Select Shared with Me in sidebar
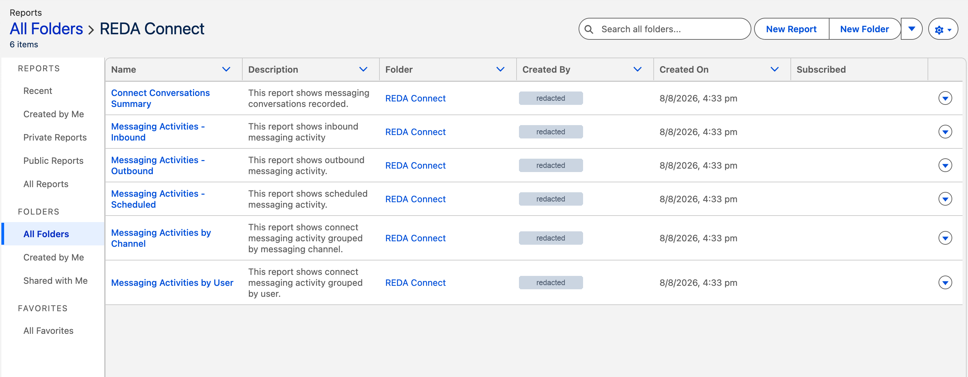 pyautogui.click(x=55, y=280)
